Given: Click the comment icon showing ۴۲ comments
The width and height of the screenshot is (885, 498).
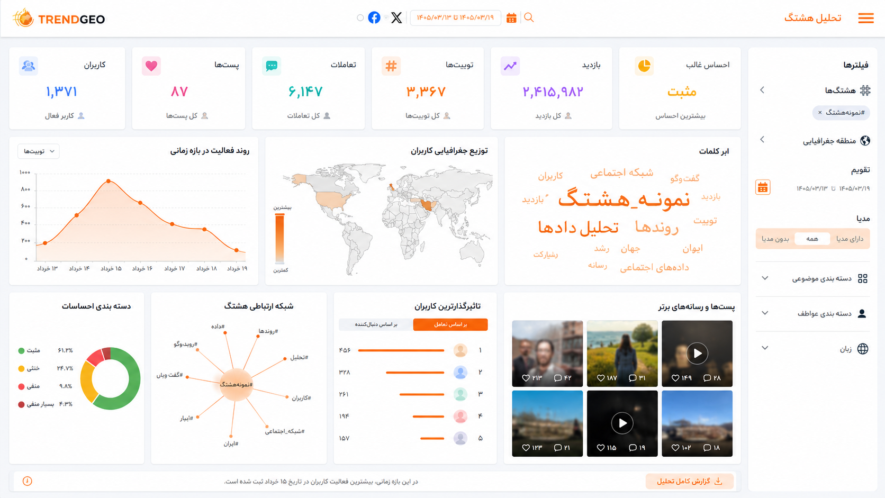Looking at the screenshot, I should click(x=558, y=378).
